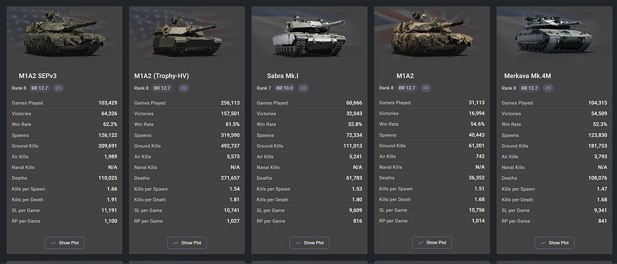The height and width of the screenshot is (264, 617).
Task: Click the M1A2 (Trophy-HV) tank thumbnail
Action: pyautogui.click(x=187, y=34)
